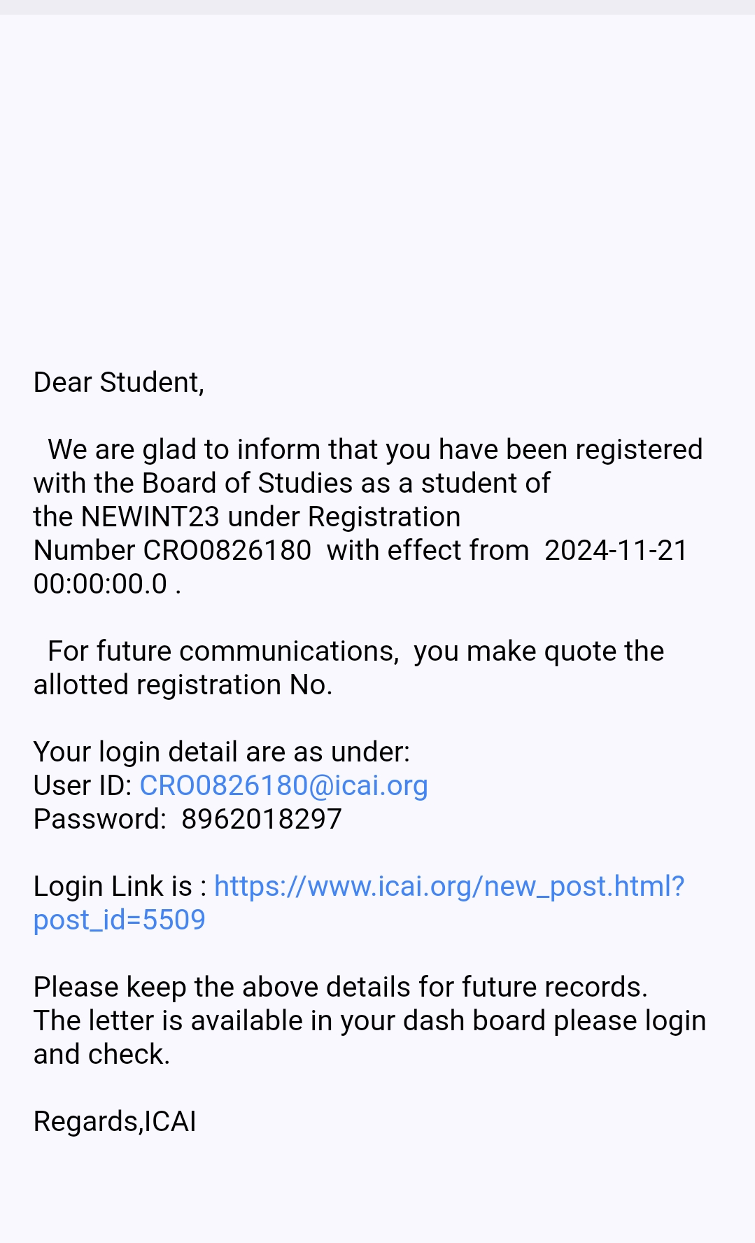Click the course code NEWINT23
Viewport: 755px width, 1243px height.
pos(150,517)
